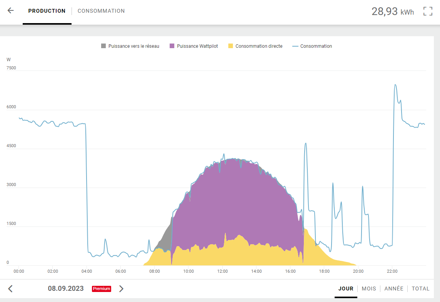Go to previous day with left chevron

click(10, 289)
